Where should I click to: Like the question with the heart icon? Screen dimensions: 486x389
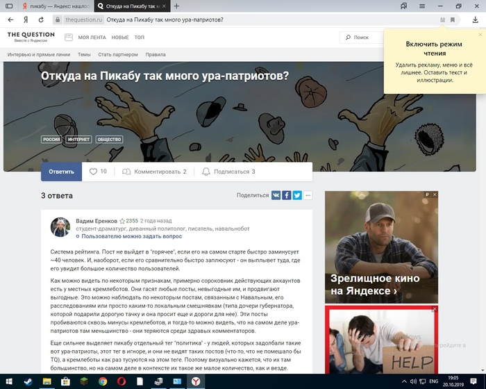click(94, 172)
